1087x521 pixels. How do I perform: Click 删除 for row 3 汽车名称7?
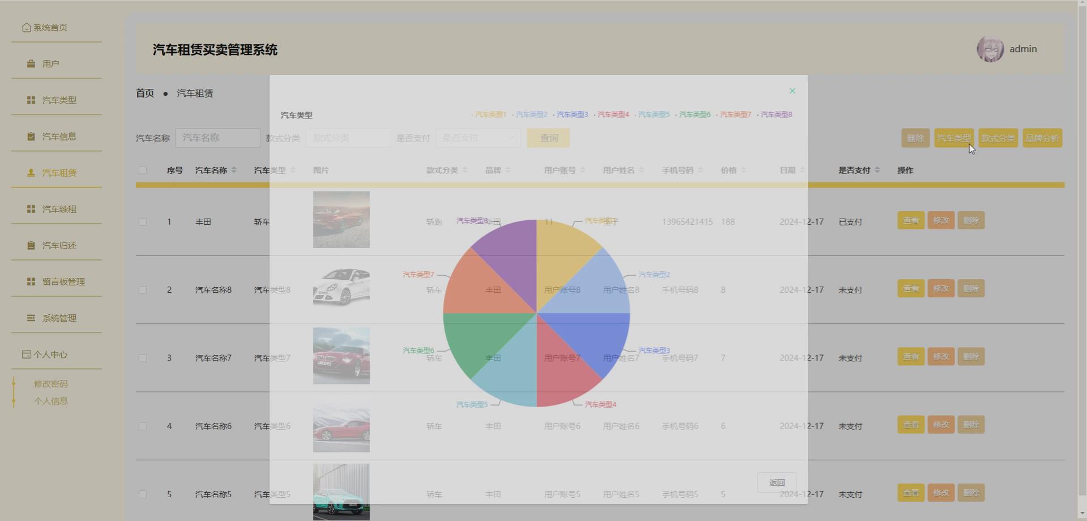point(971,356)
